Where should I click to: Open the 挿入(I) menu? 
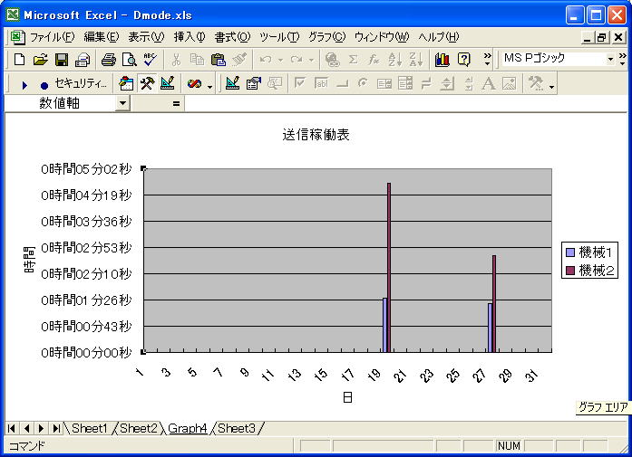coord(190,37)
